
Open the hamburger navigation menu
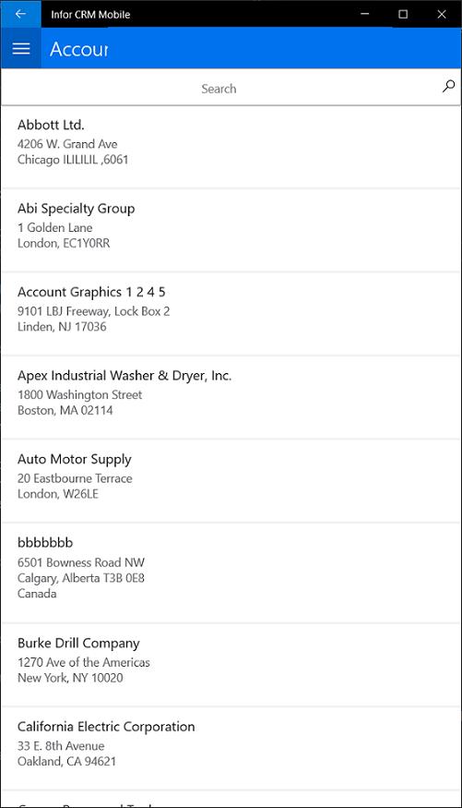tap(21, 48)
